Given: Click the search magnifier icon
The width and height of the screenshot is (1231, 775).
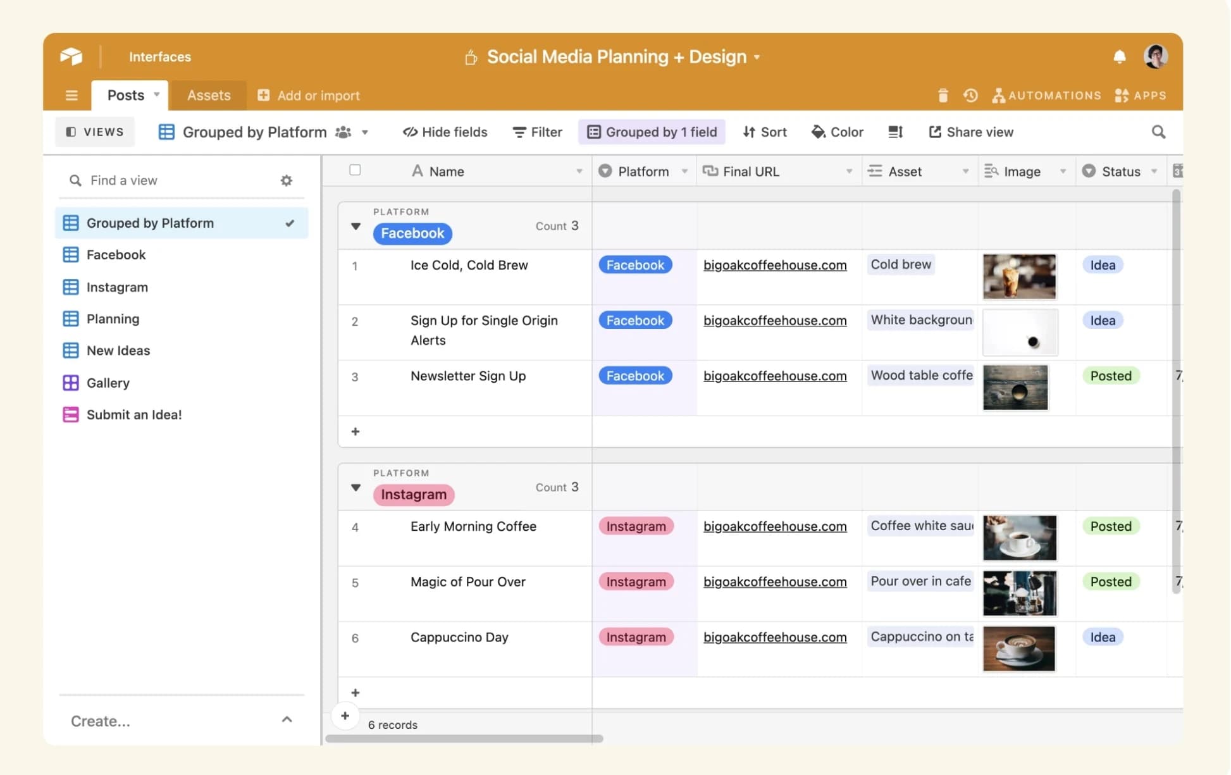Looking at the screenshot, I should [x=1158, y=132].
